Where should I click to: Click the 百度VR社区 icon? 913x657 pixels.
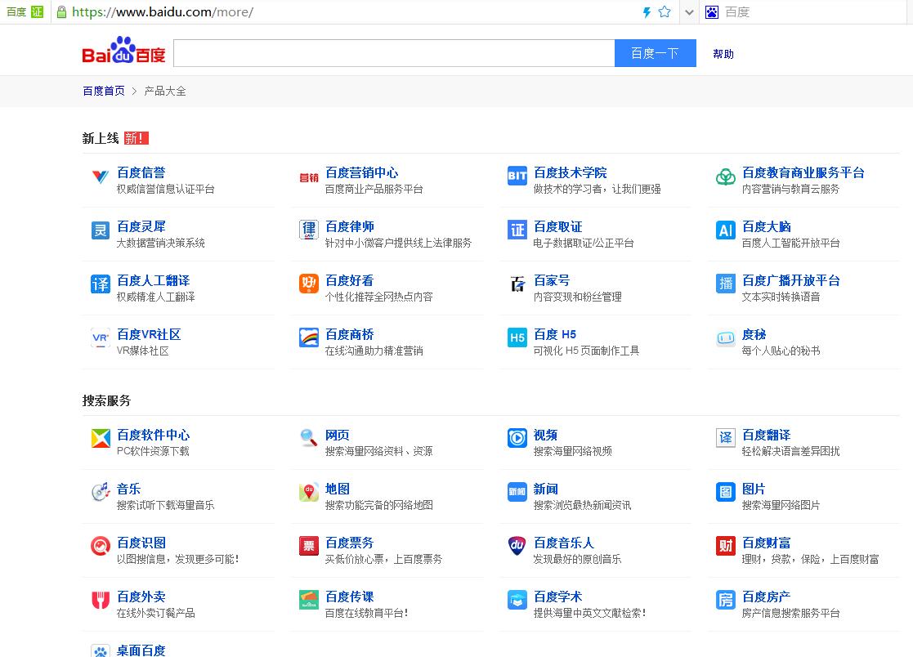[101, 338]
